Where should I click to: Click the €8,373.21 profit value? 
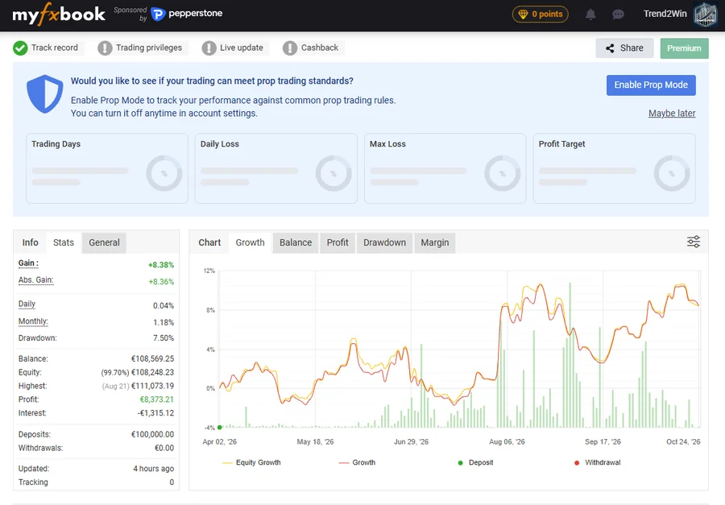click(x=157, y=399)
